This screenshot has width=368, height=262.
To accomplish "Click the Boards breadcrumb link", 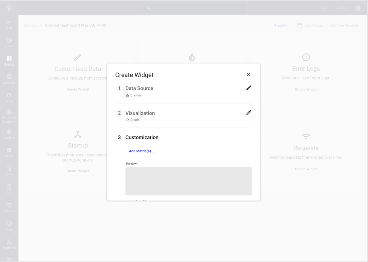I will point(30,25).
